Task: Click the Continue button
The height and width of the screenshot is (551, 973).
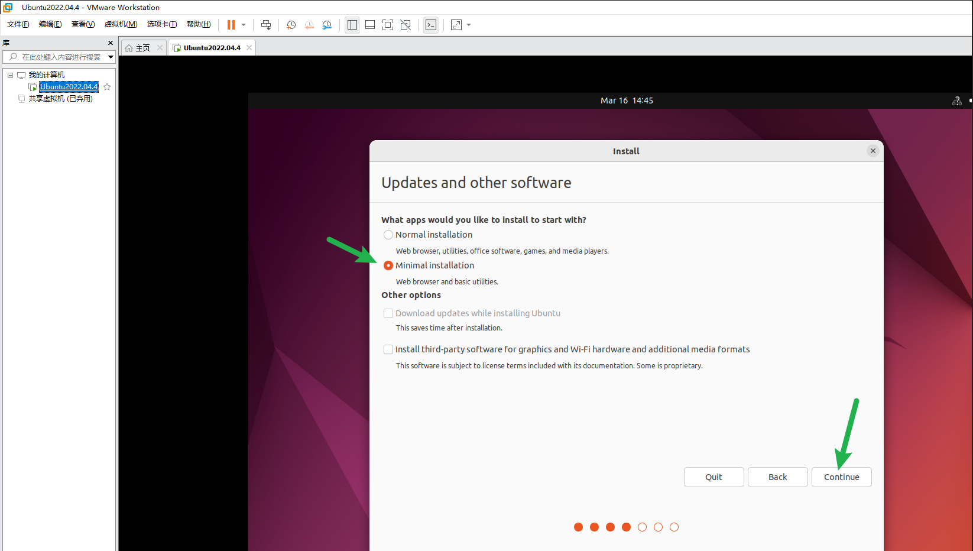Action: click(841, 477)
